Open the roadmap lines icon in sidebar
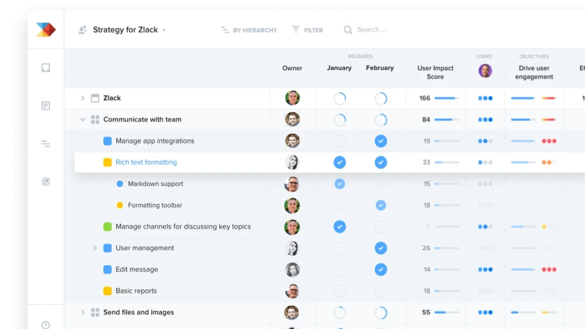 45,144
